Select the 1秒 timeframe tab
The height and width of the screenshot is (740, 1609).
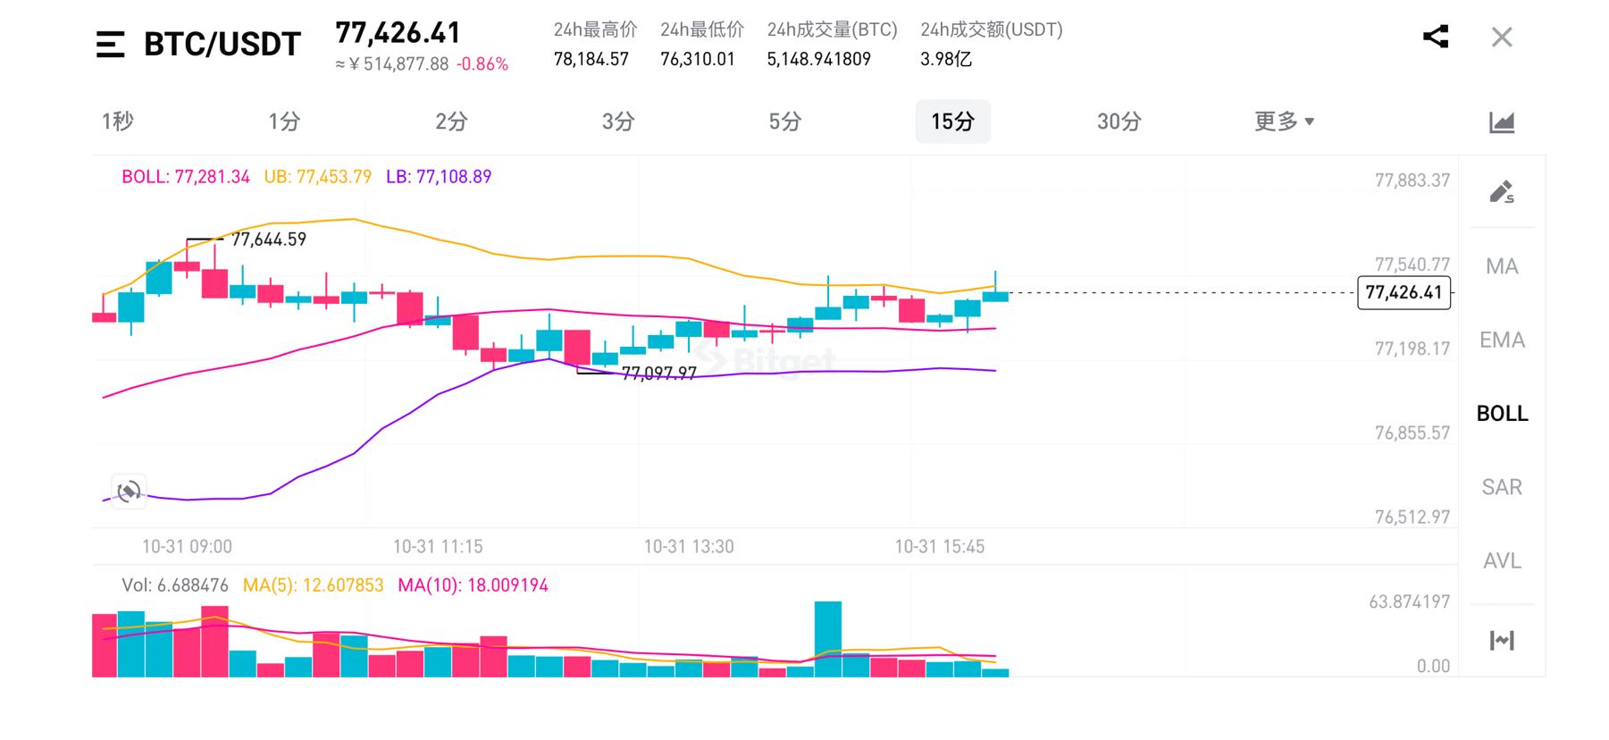coord(117,122)
